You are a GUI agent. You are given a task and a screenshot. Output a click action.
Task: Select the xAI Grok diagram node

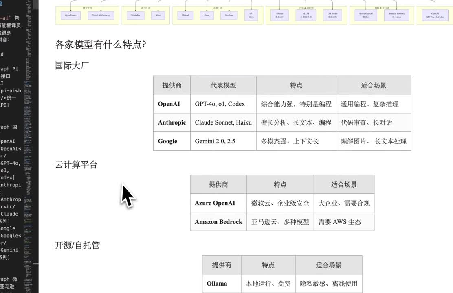[x=251, y=15]
